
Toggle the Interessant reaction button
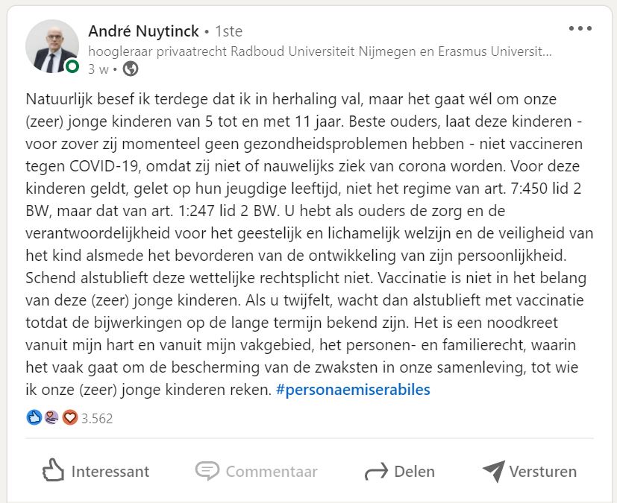tap(95, 471)
